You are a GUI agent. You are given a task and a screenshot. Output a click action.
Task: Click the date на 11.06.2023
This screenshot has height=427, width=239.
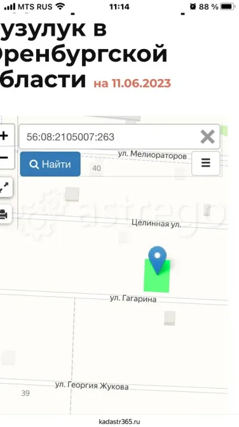tap(132, 83)
